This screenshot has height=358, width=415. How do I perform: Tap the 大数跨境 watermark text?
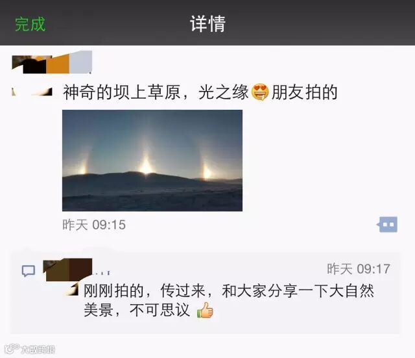click(38, 350)
